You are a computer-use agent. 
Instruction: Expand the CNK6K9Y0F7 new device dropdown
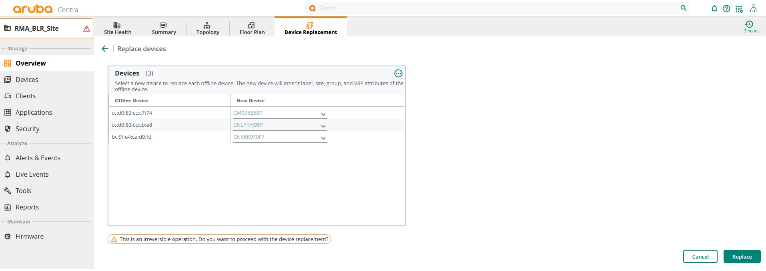coord(323,138)
